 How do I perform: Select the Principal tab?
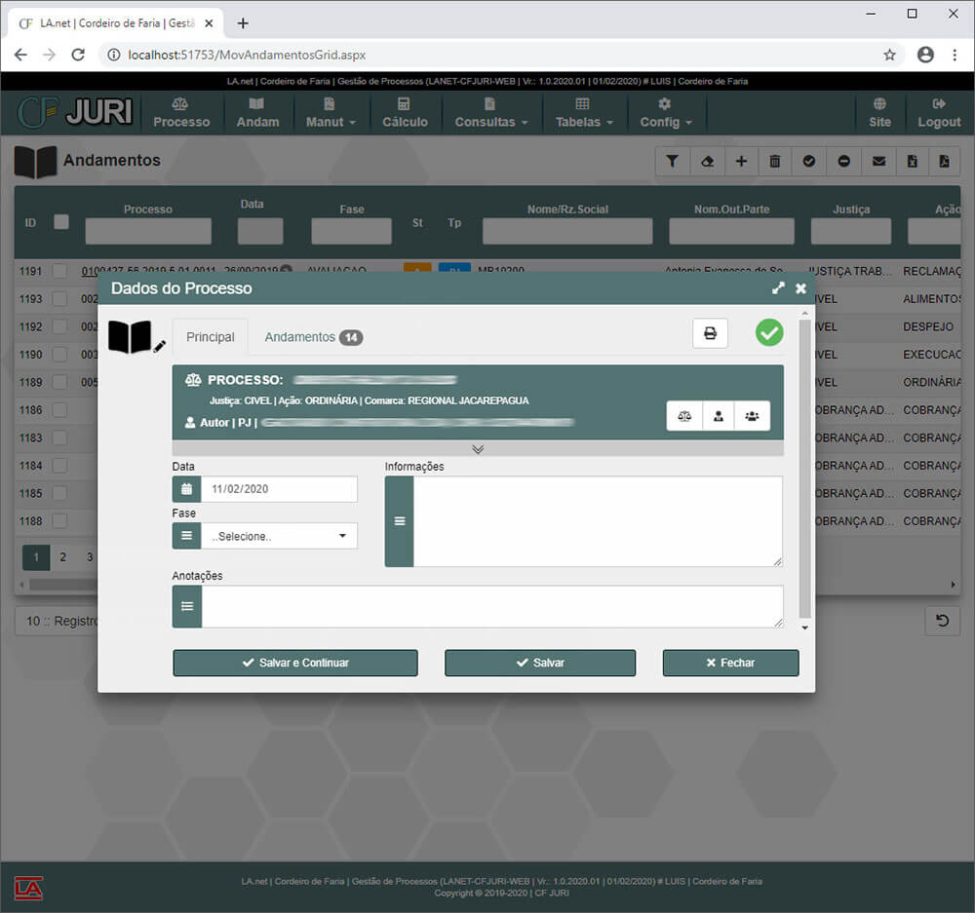pyautogui.click(x=211, y=337)
